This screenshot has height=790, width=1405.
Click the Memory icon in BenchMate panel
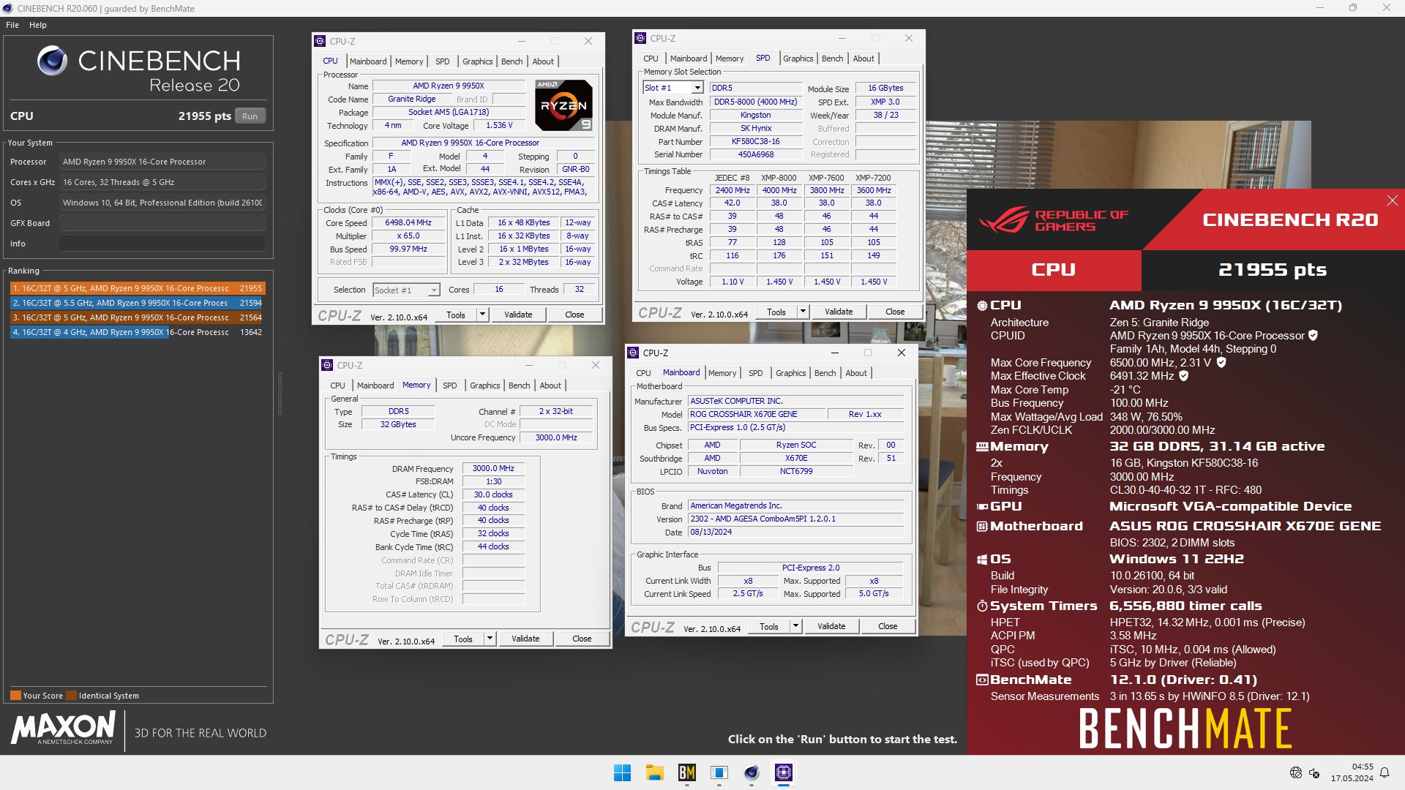point(982,446)
